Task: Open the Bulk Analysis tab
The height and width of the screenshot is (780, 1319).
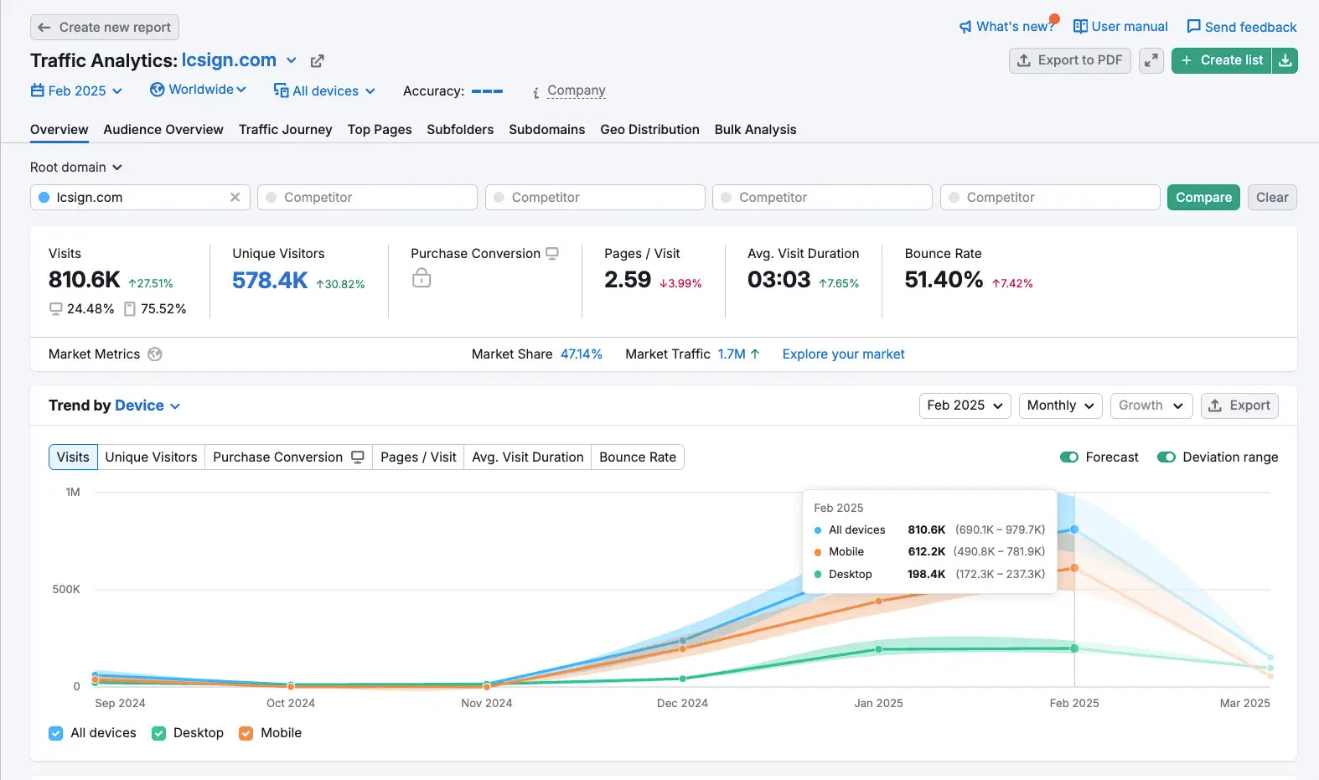Action: point(755,130)
